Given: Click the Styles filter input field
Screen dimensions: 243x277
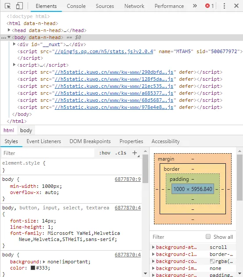Looking at the screenshot, I should 48,153.
